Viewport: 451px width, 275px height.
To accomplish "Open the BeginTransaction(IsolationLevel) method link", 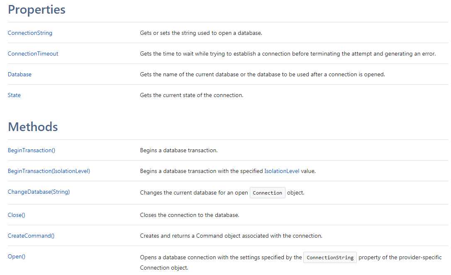I will pos(49,171).
